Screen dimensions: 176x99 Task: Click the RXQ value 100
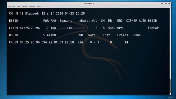[53, 28]
